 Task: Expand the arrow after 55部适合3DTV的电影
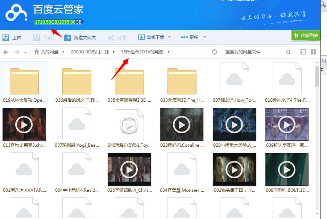coord(169,52)
